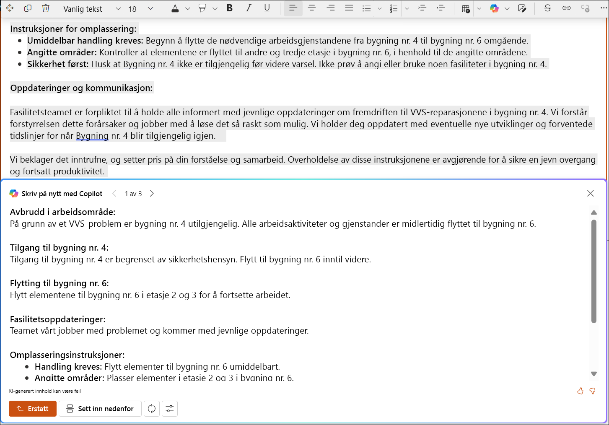
Task: Click the 'Oppdateringer og kommunikasjon:' heading
Action: 81,88
